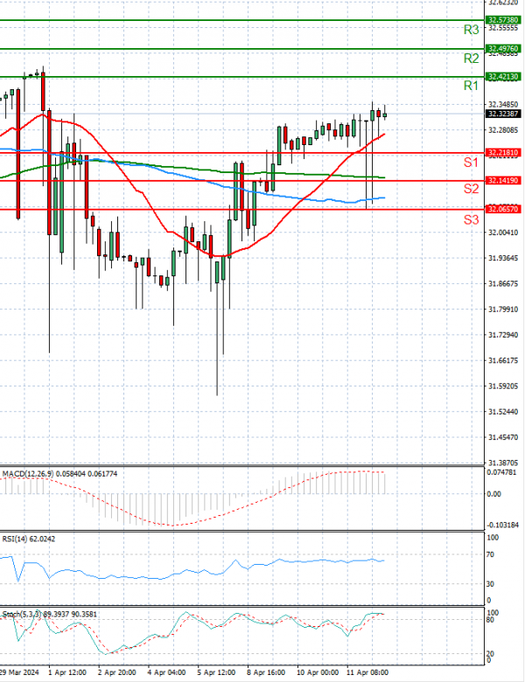This screenshot has width=525, height=682.
Task: Click the 31.93645 price axis value
Action: pos(503,258)
